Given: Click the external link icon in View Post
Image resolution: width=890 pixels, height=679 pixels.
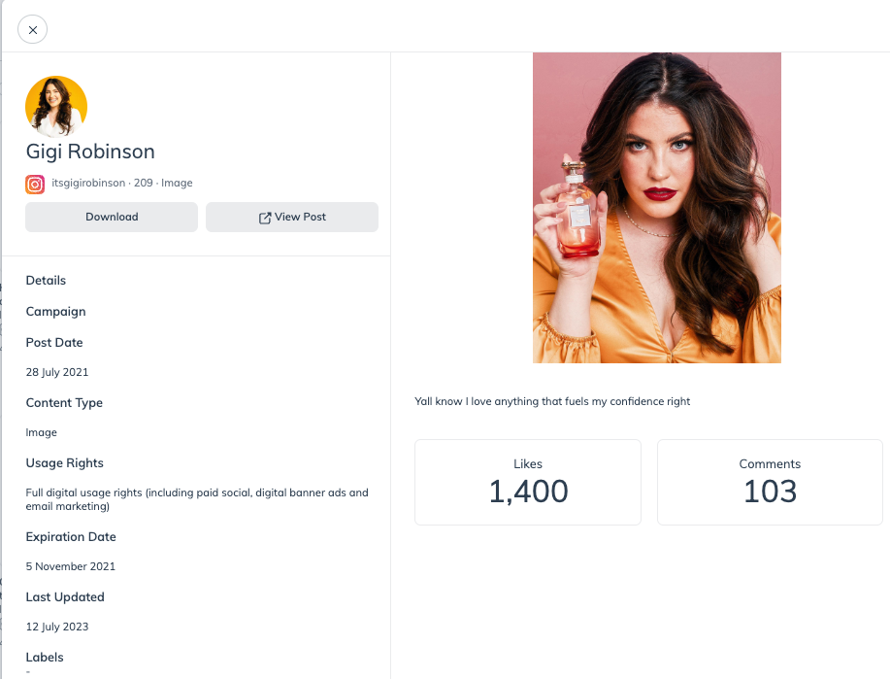Looking at the screenshot, I should point(265,218).
